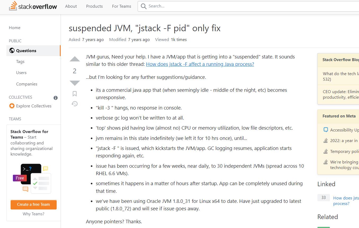Click the Accessibility update chat bubble icon
Screen dimensions: 359x228
[x=326, y=130]
